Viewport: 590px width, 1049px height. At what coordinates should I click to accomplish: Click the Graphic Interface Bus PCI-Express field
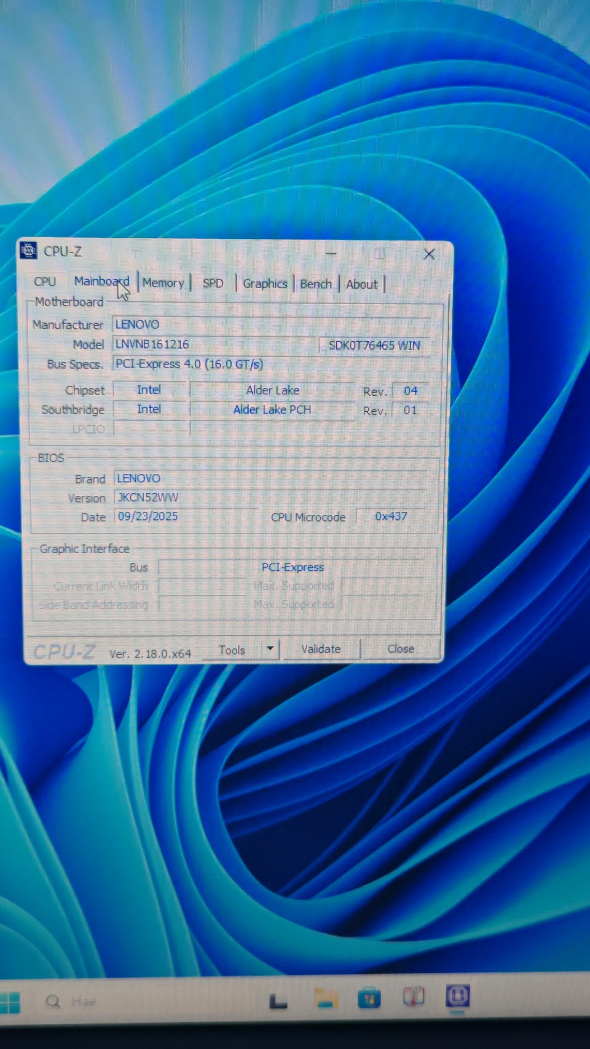(293, 567)
